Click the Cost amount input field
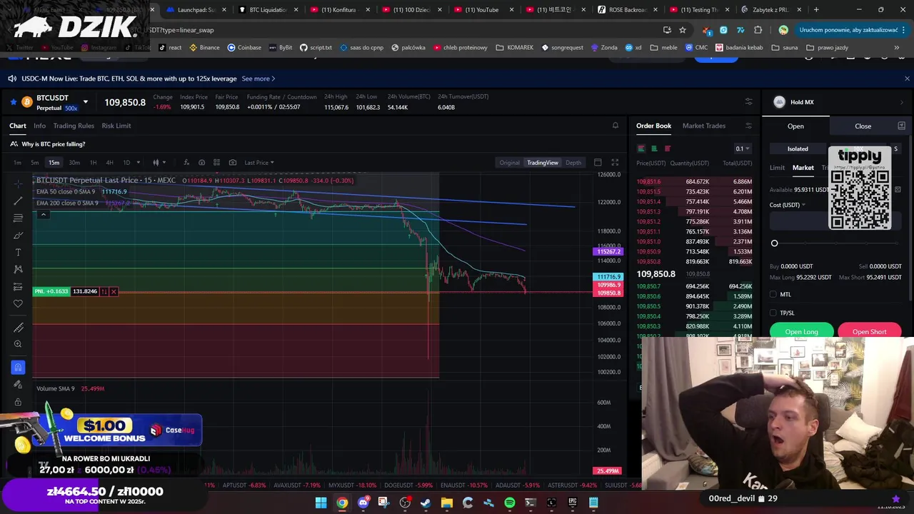 835,221
